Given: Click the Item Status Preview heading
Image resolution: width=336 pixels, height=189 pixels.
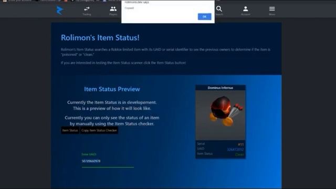Looking at the screenshot, I should (x=112, y=89).
